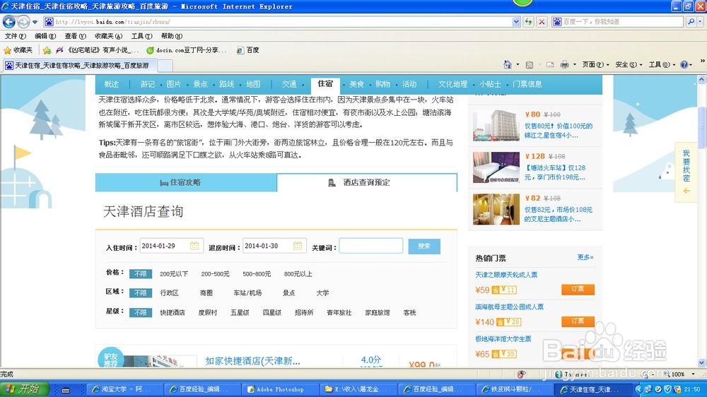The height and width of the screenshot is (397, 707).
Task: Open the Favorites star button
Action: click(18, 50)
